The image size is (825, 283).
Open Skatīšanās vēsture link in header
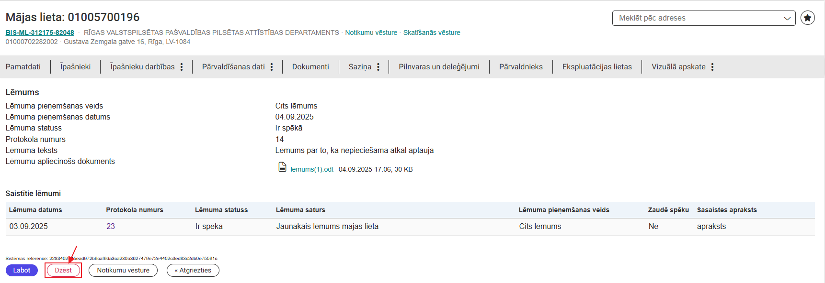(432, 33)
